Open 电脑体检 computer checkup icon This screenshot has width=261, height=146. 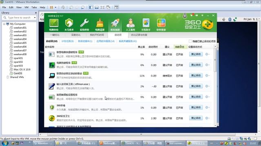coord(53,25)
